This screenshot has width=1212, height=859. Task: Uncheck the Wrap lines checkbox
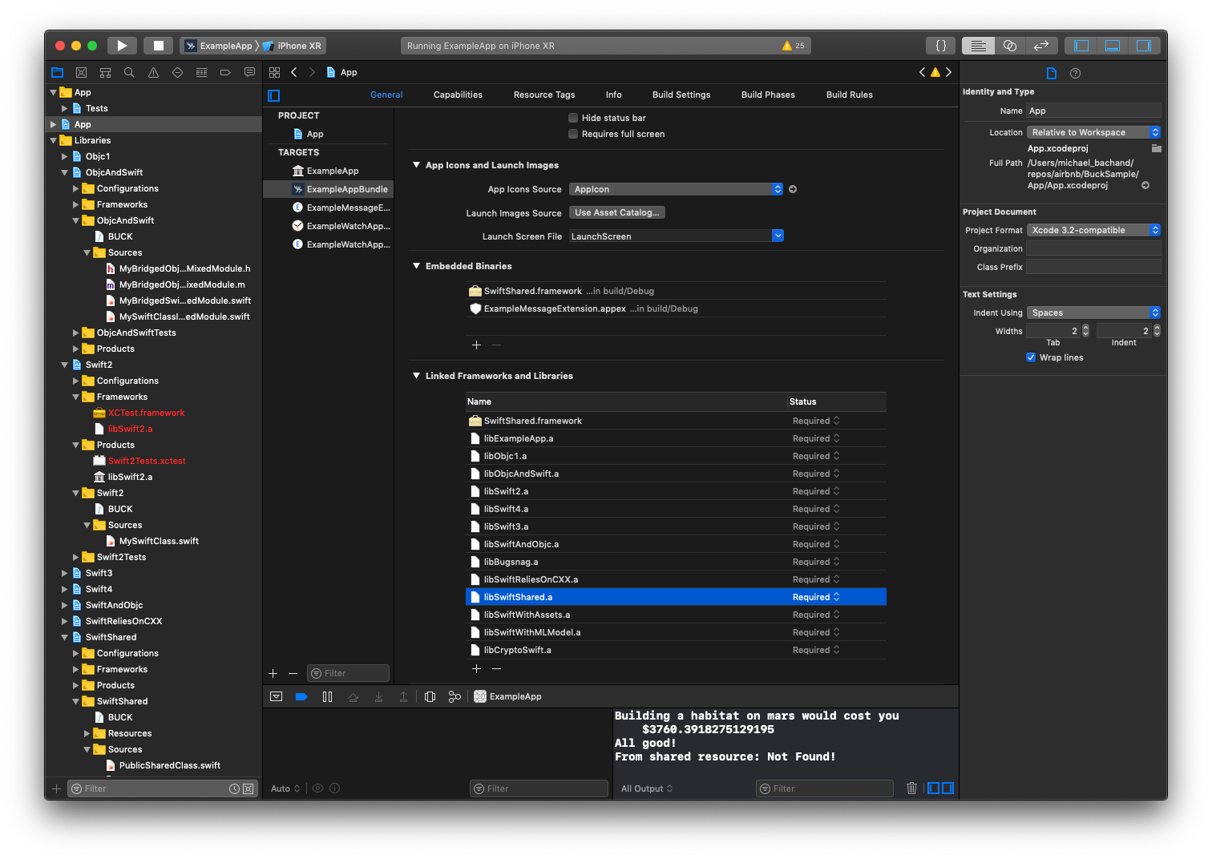[x=1031, y=357]
